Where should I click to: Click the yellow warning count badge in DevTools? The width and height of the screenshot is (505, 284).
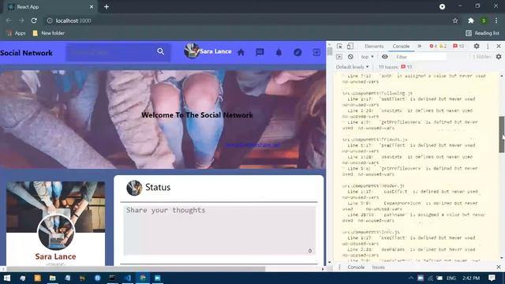[x=443, y=47]
